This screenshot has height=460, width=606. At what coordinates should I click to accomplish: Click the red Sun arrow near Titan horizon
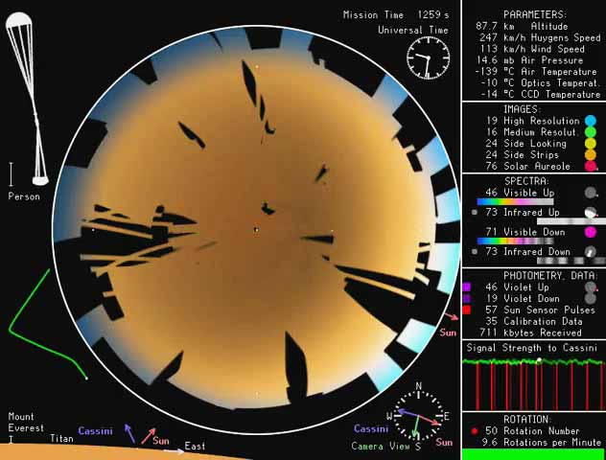pyautogui.click(x=149, y=436)
